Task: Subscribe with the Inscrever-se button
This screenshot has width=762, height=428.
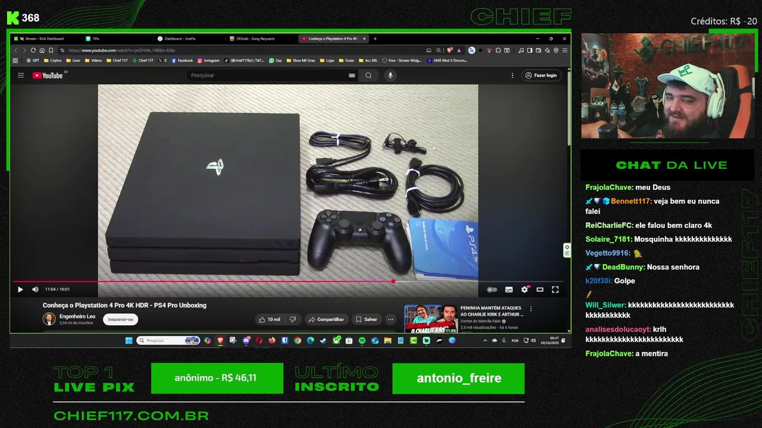Action: pos(120,319)
